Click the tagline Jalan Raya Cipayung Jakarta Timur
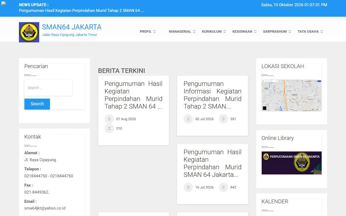Screen dimensions: 346x216 pyautogui.click(x=69, y=35)
